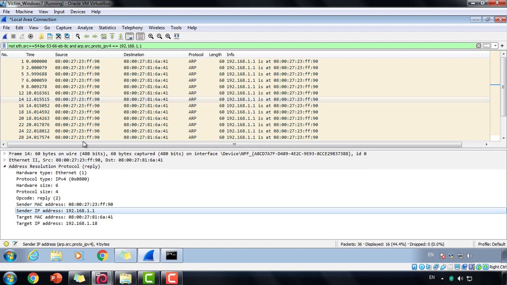Reset text to normal size
Viewport: 507px width, 285px height.
[x=168, y=36]
